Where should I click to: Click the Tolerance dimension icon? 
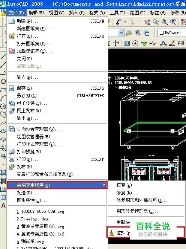[127, 43]
